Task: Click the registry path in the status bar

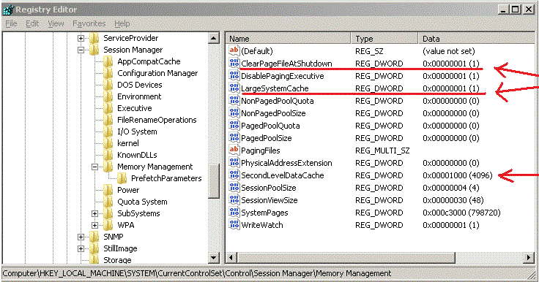Action: [196, 273]
